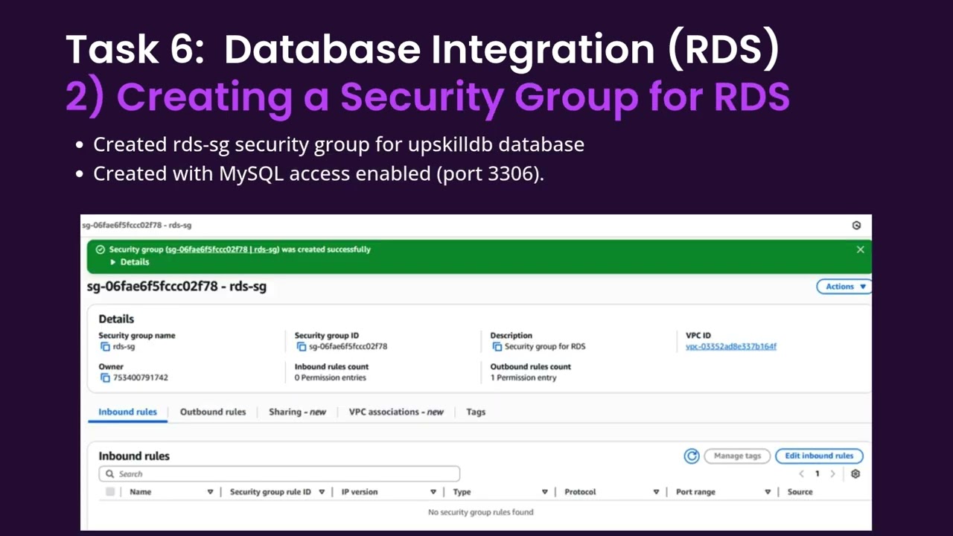Click the Source column header
This screenshot has width=953, height=536.
pyautogui.click(x=800, y=492)
